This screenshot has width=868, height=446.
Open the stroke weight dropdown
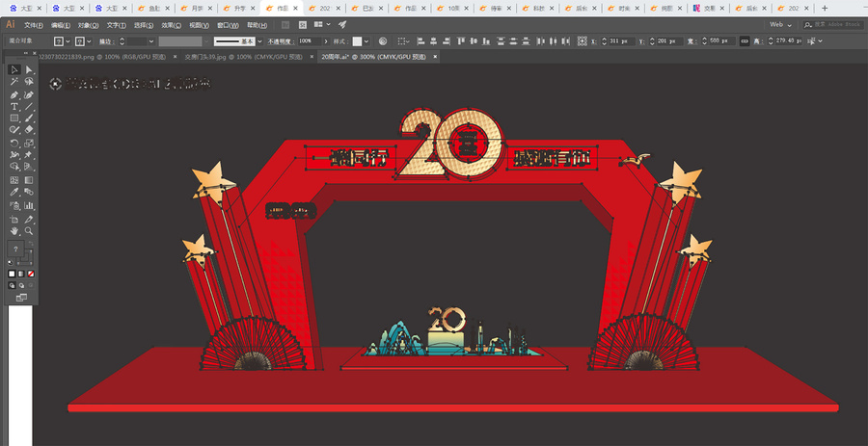point(151,41)
